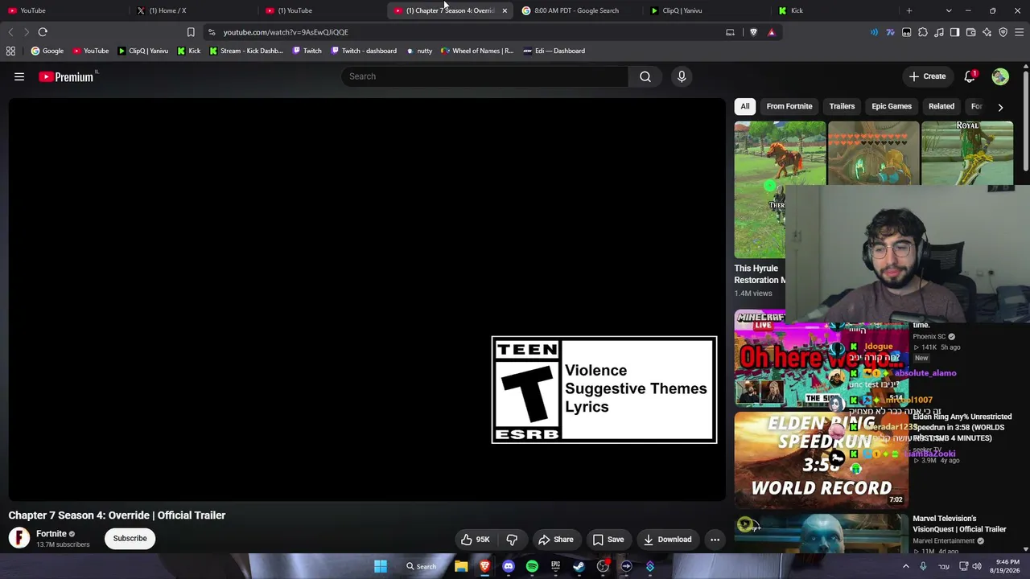Viewport: 1030px width, 579px height.
Task: Click the YouTube search input field
Action: [484, 76]
